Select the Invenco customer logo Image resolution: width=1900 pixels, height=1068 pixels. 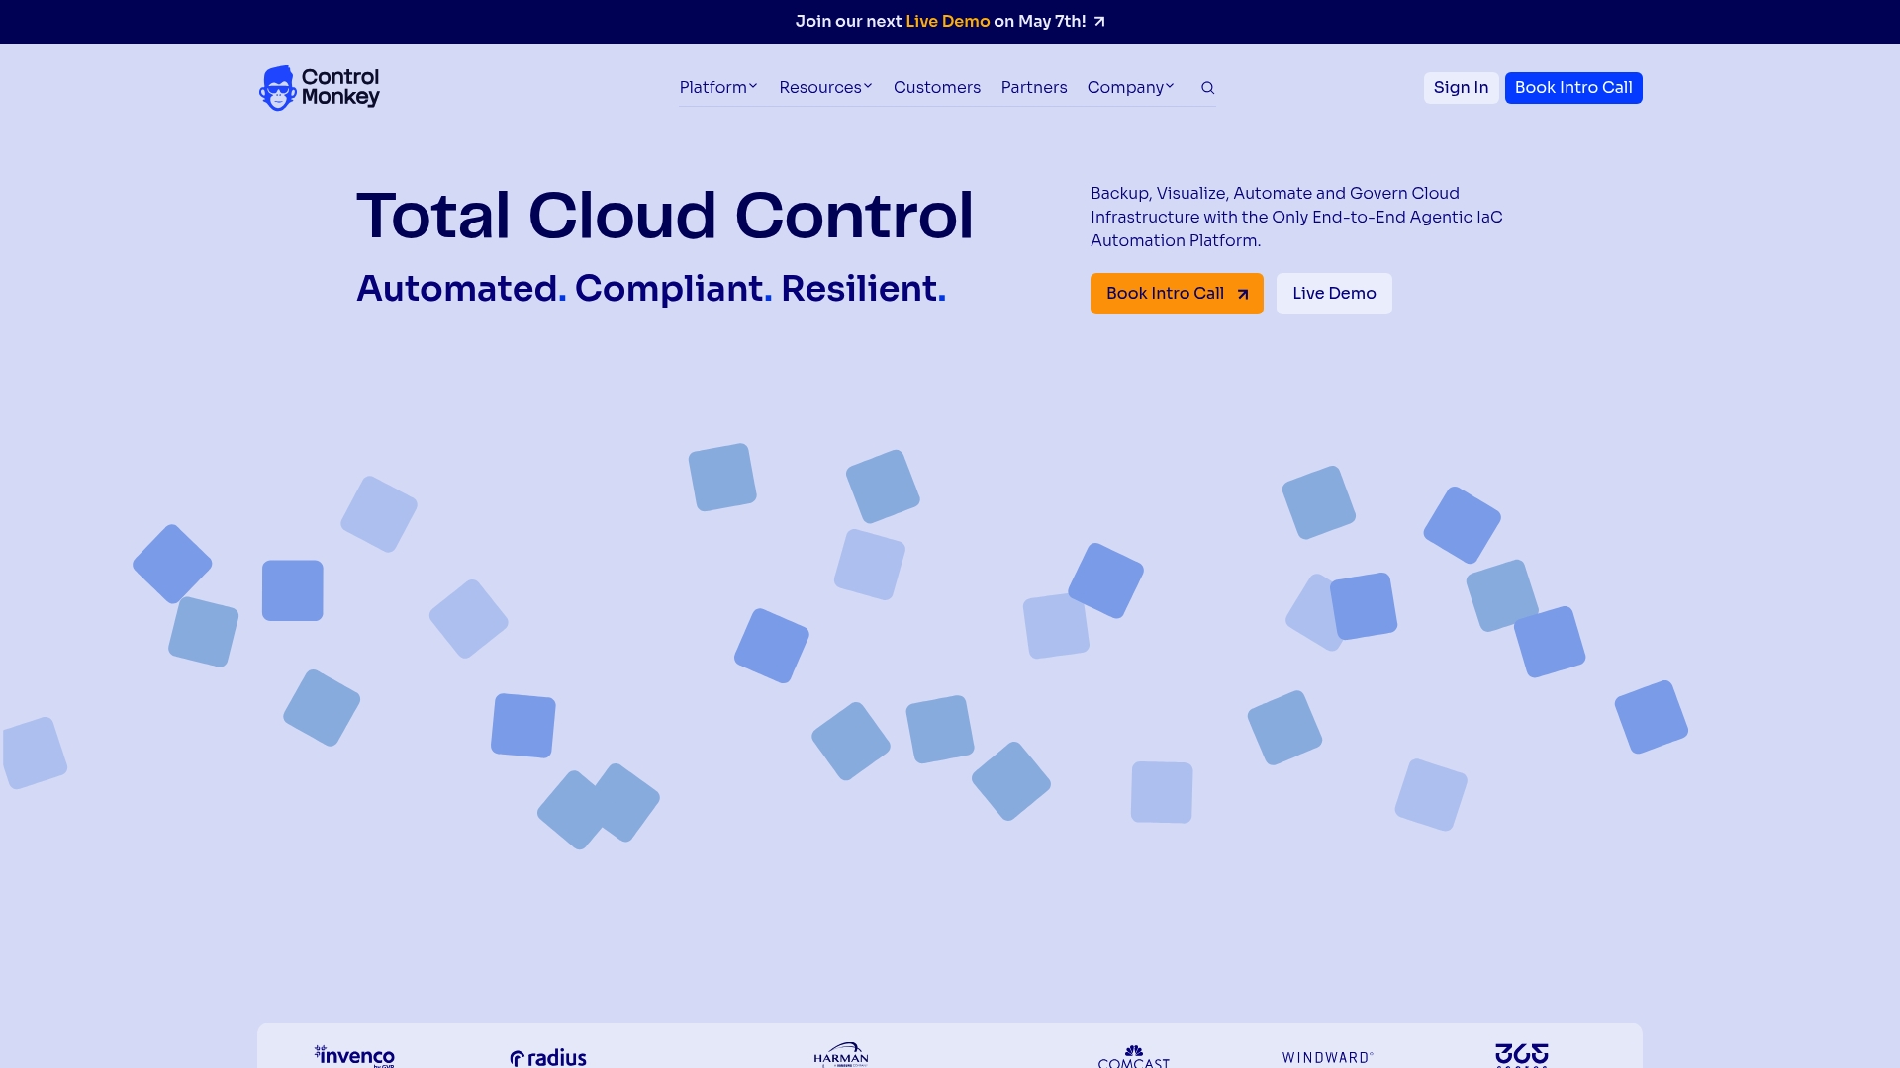point(353,1057)
